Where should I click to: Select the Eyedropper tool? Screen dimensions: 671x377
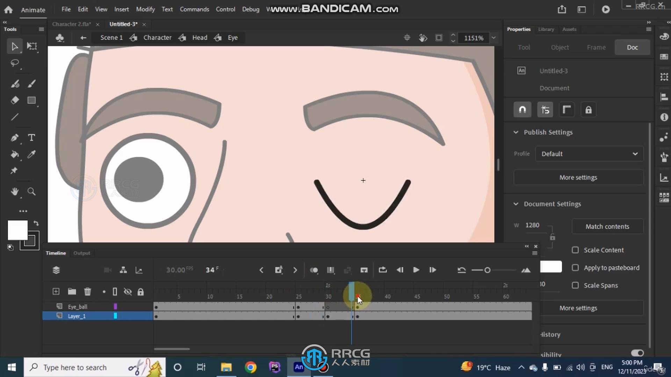32,154
